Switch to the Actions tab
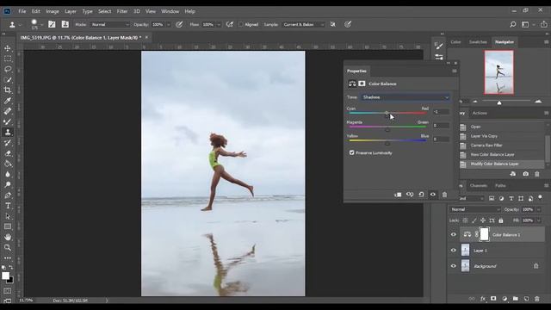This screenshot has width=551, height=310. pyautogui.click(x=480, y=113)
